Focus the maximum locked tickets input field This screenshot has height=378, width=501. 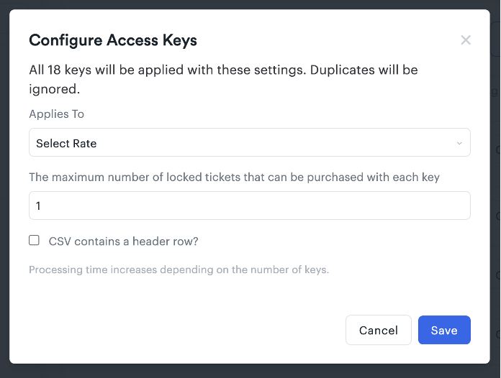click(249, 206)
